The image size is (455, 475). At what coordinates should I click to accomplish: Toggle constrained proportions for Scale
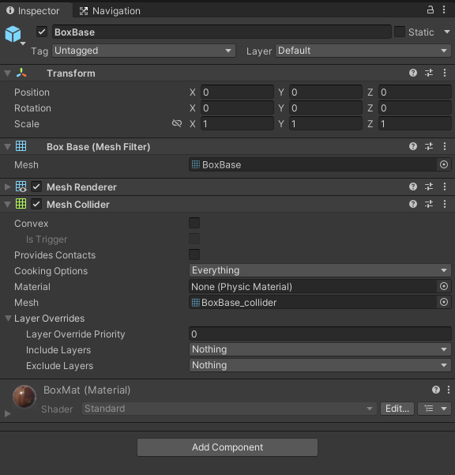pos(177,123)
